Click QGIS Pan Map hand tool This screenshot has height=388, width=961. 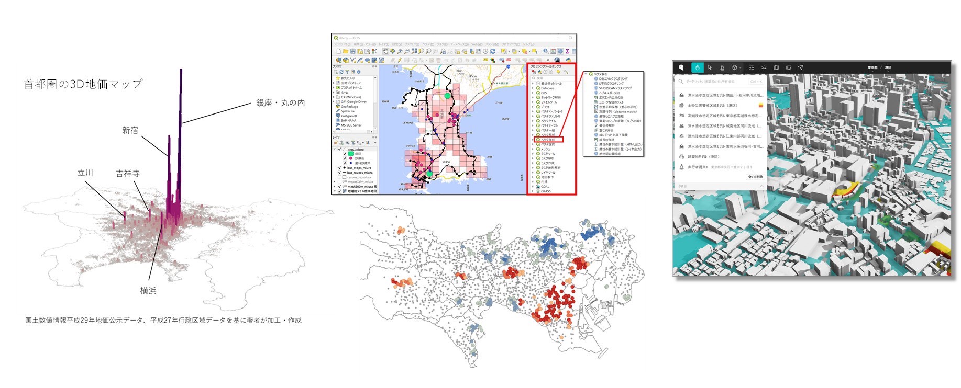click(x=385, y=51)
